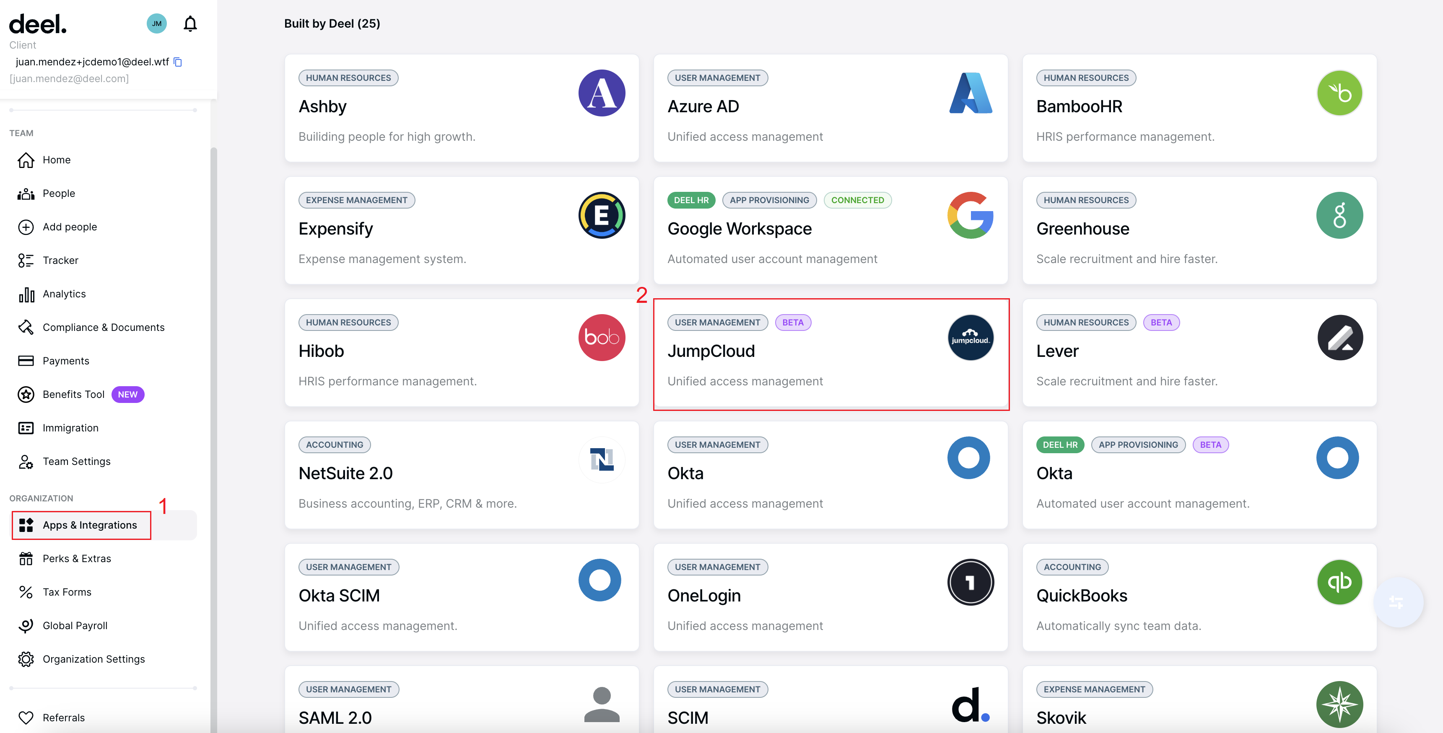Click the NetSuite 2.0 logo
Screen dimensions: 1443x733
pyautogui.click(x=602, y=460)
